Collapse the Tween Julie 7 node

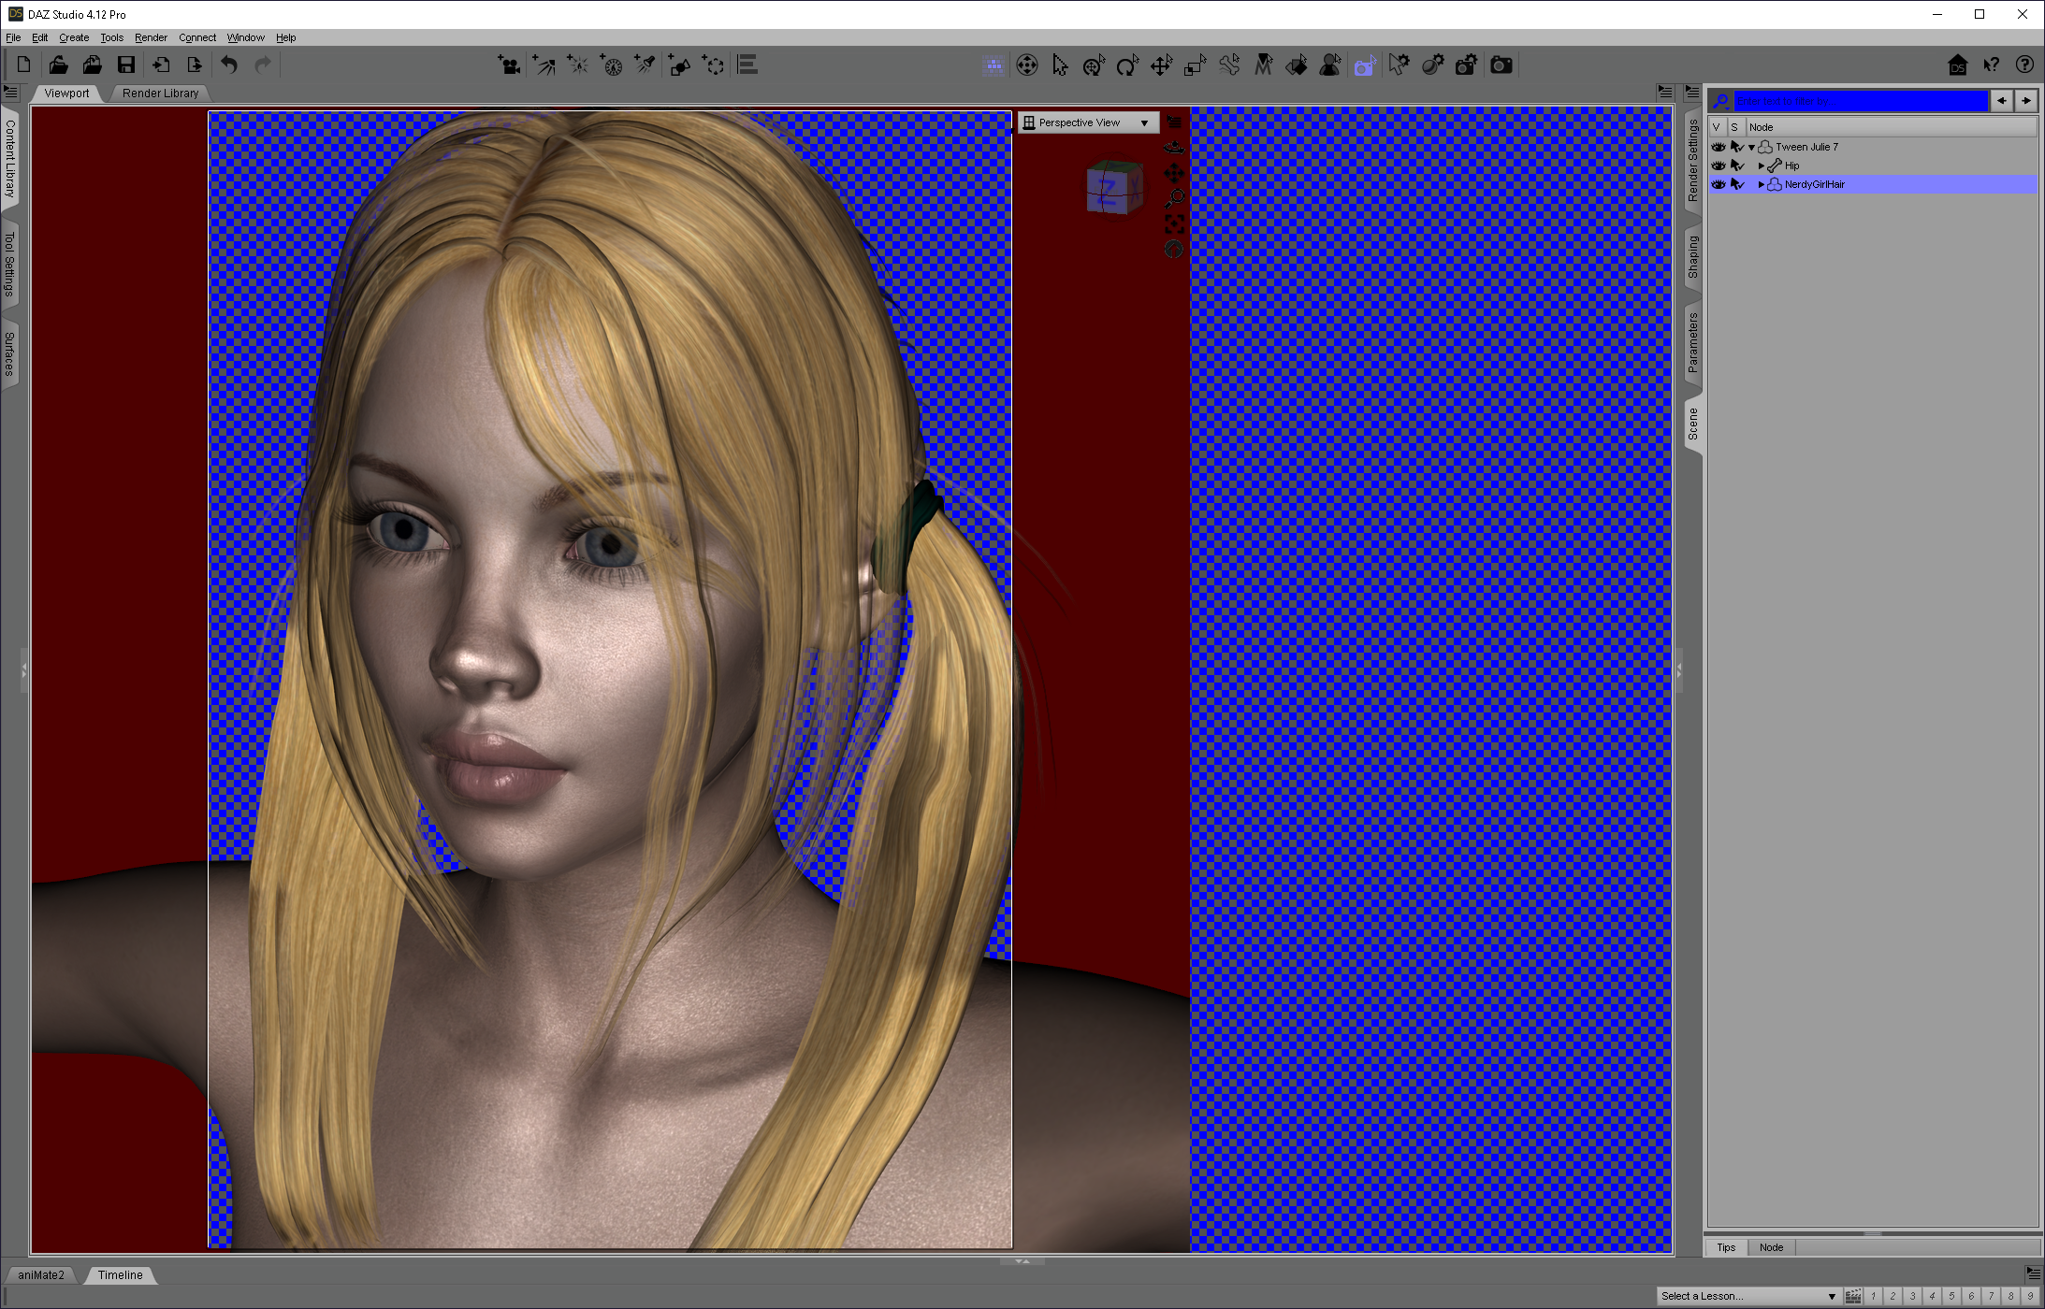point(1751,147)
